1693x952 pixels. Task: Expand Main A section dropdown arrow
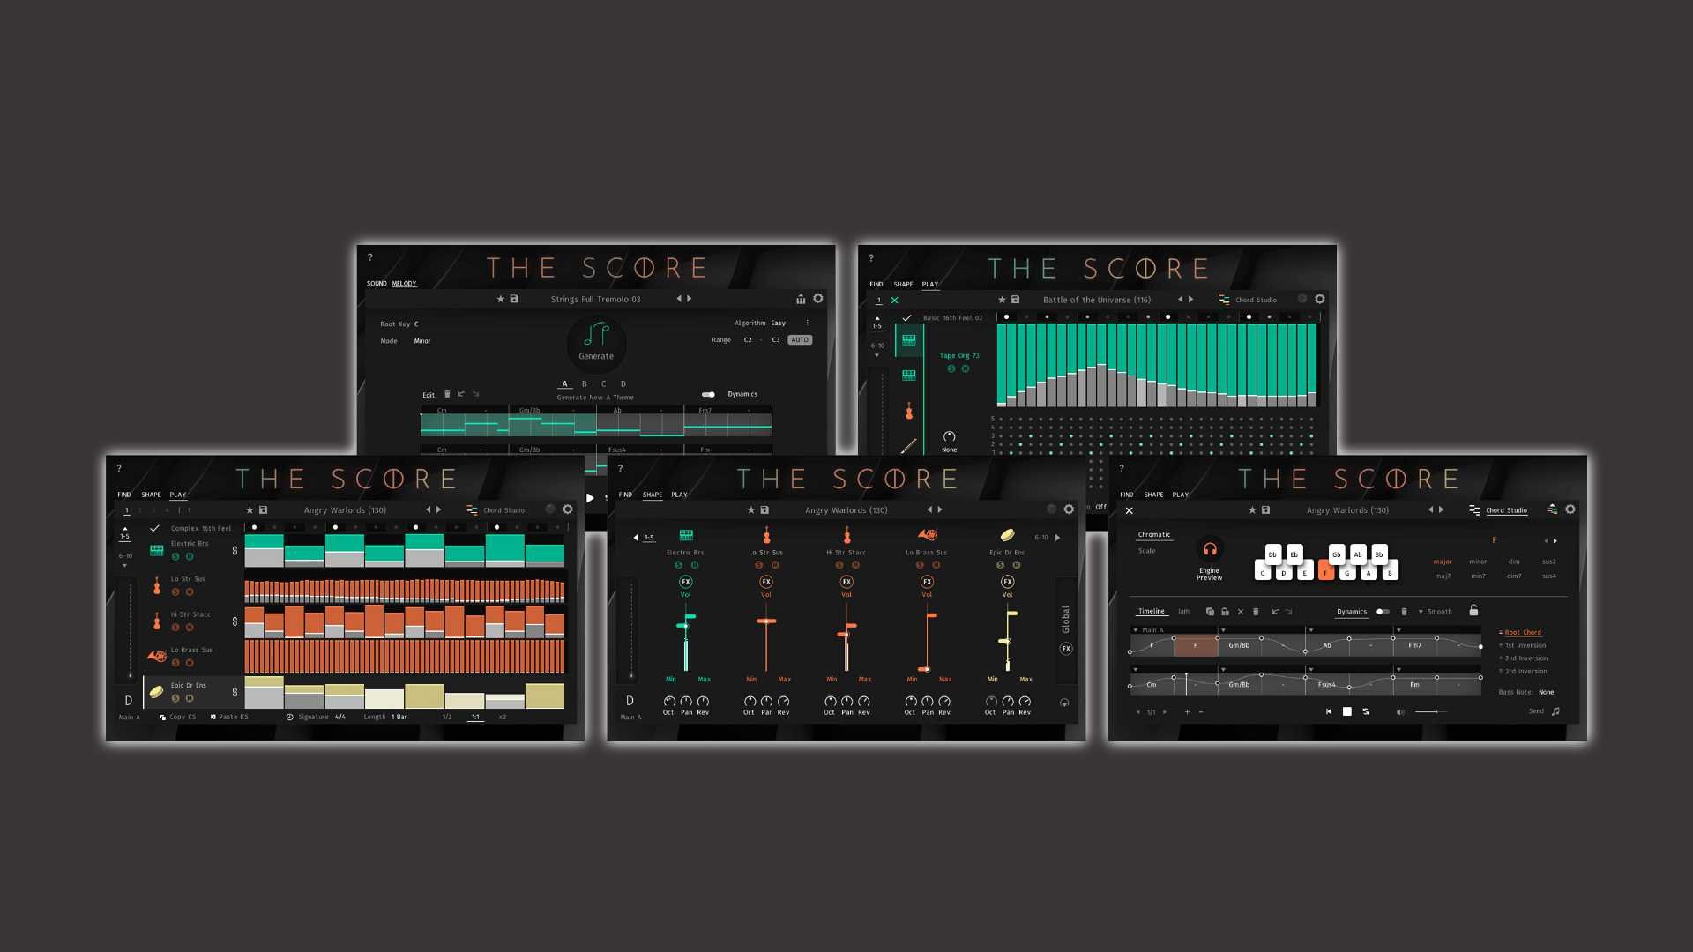pyautogui.click(x=1136, y=630)
